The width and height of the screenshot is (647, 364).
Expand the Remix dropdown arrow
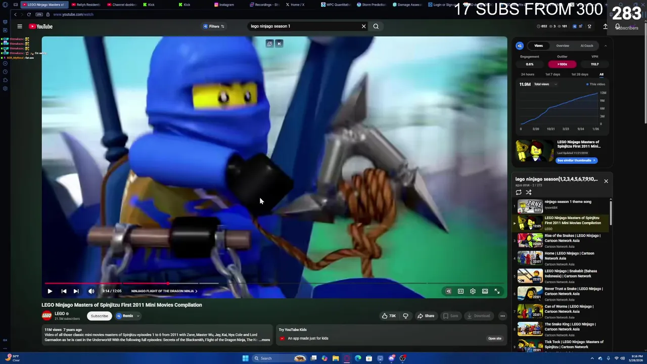point(138,316)
